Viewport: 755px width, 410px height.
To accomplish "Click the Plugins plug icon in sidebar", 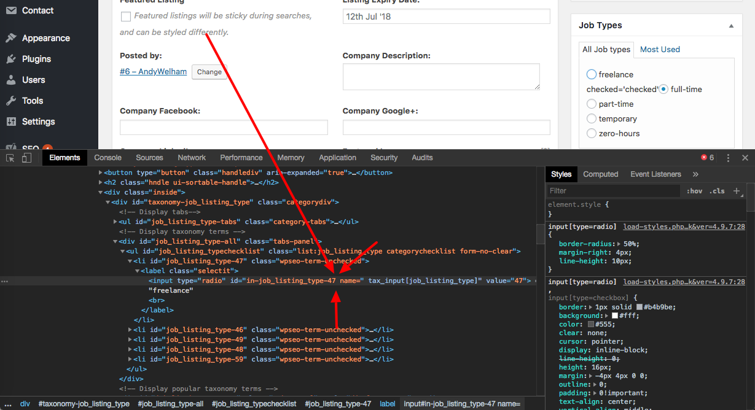I will pyautogui.click(x=11, y=59).
